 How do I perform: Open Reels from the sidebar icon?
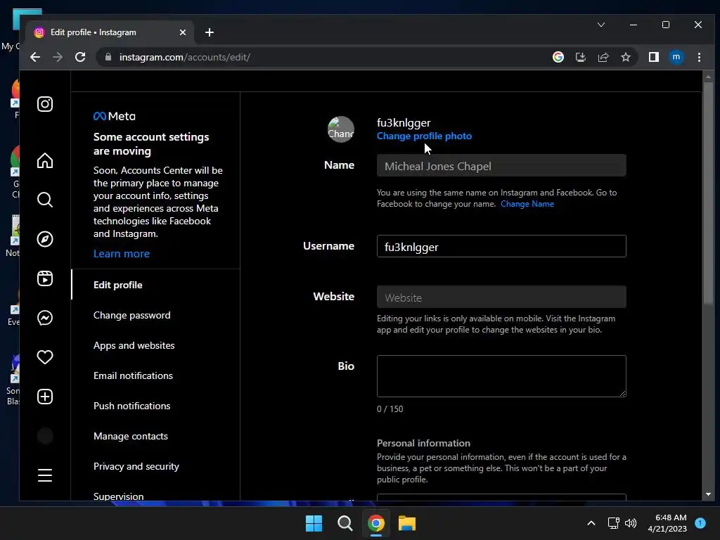tap(44, 278)
